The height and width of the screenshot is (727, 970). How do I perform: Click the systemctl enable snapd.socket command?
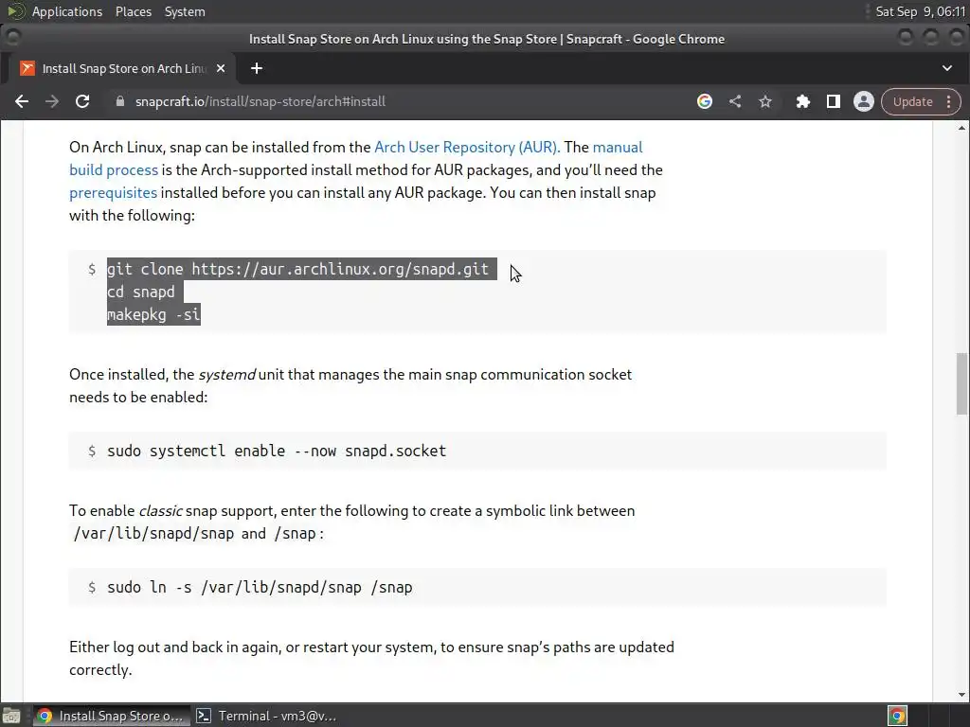[x=277, y=451]
